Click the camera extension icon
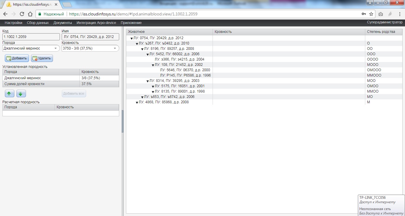The image size is (405, 216). coord(381,14)
